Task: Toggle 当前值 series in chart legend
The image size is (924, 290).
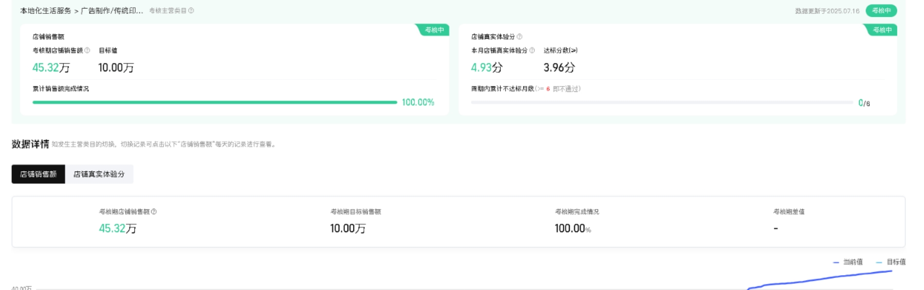Action: click(x=848, y=262)
